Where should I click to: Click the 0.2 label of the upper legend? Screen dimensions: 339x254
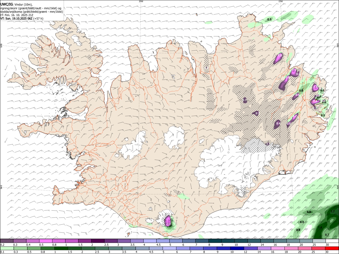[2, 245]
